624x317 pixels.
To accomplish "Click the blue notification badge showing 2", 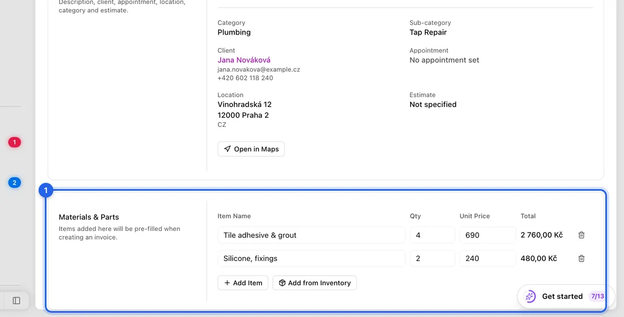I will pos(14,183).
